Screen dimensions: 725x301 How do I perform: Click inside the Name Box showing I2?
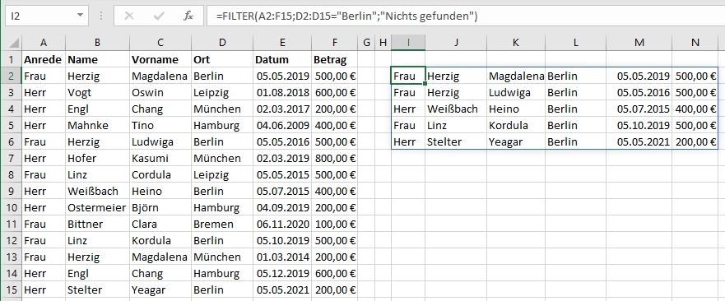tap(40, 16)
